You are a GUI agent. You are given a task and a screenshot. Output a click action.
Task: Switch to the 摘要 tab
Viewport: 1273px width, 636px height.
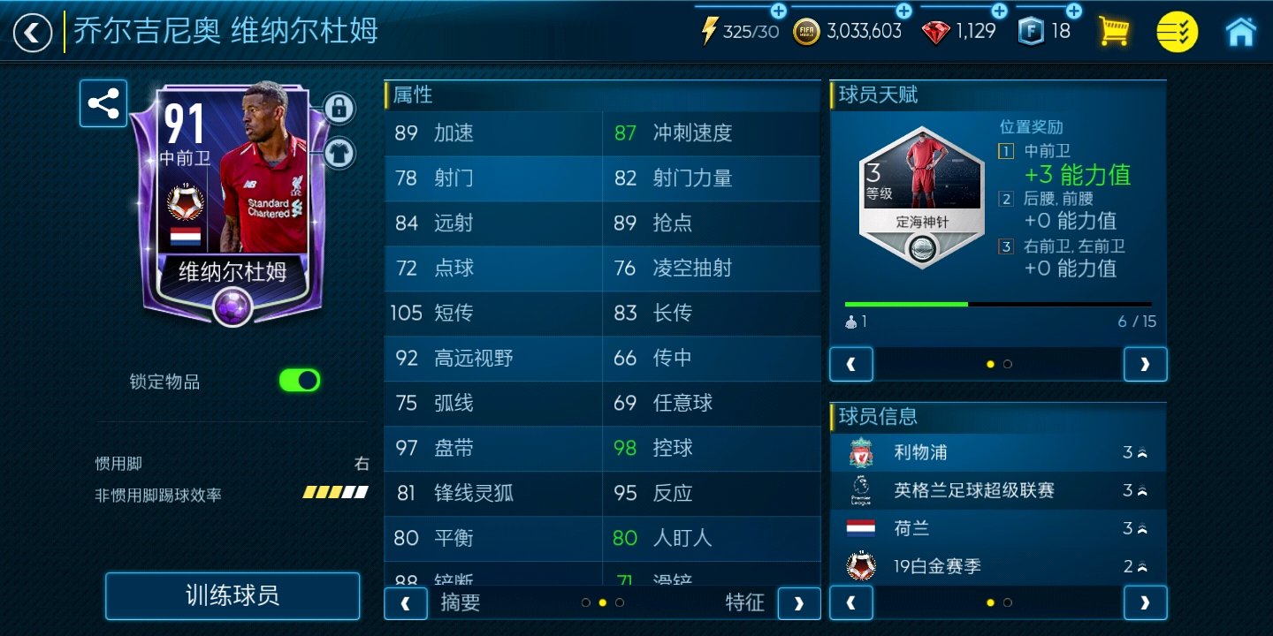[x=461, y=602]
